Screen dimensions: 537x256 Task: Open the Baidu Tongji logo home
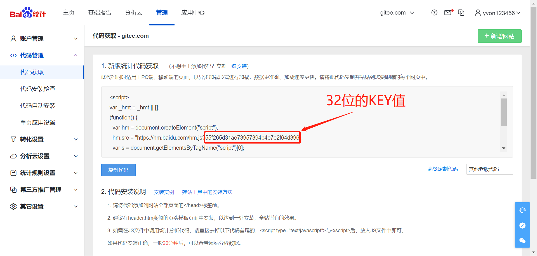(x=28, y=13)
